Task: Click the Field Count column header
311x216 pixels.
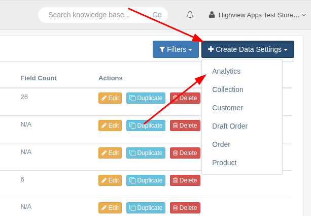Action: click(39, 78)
